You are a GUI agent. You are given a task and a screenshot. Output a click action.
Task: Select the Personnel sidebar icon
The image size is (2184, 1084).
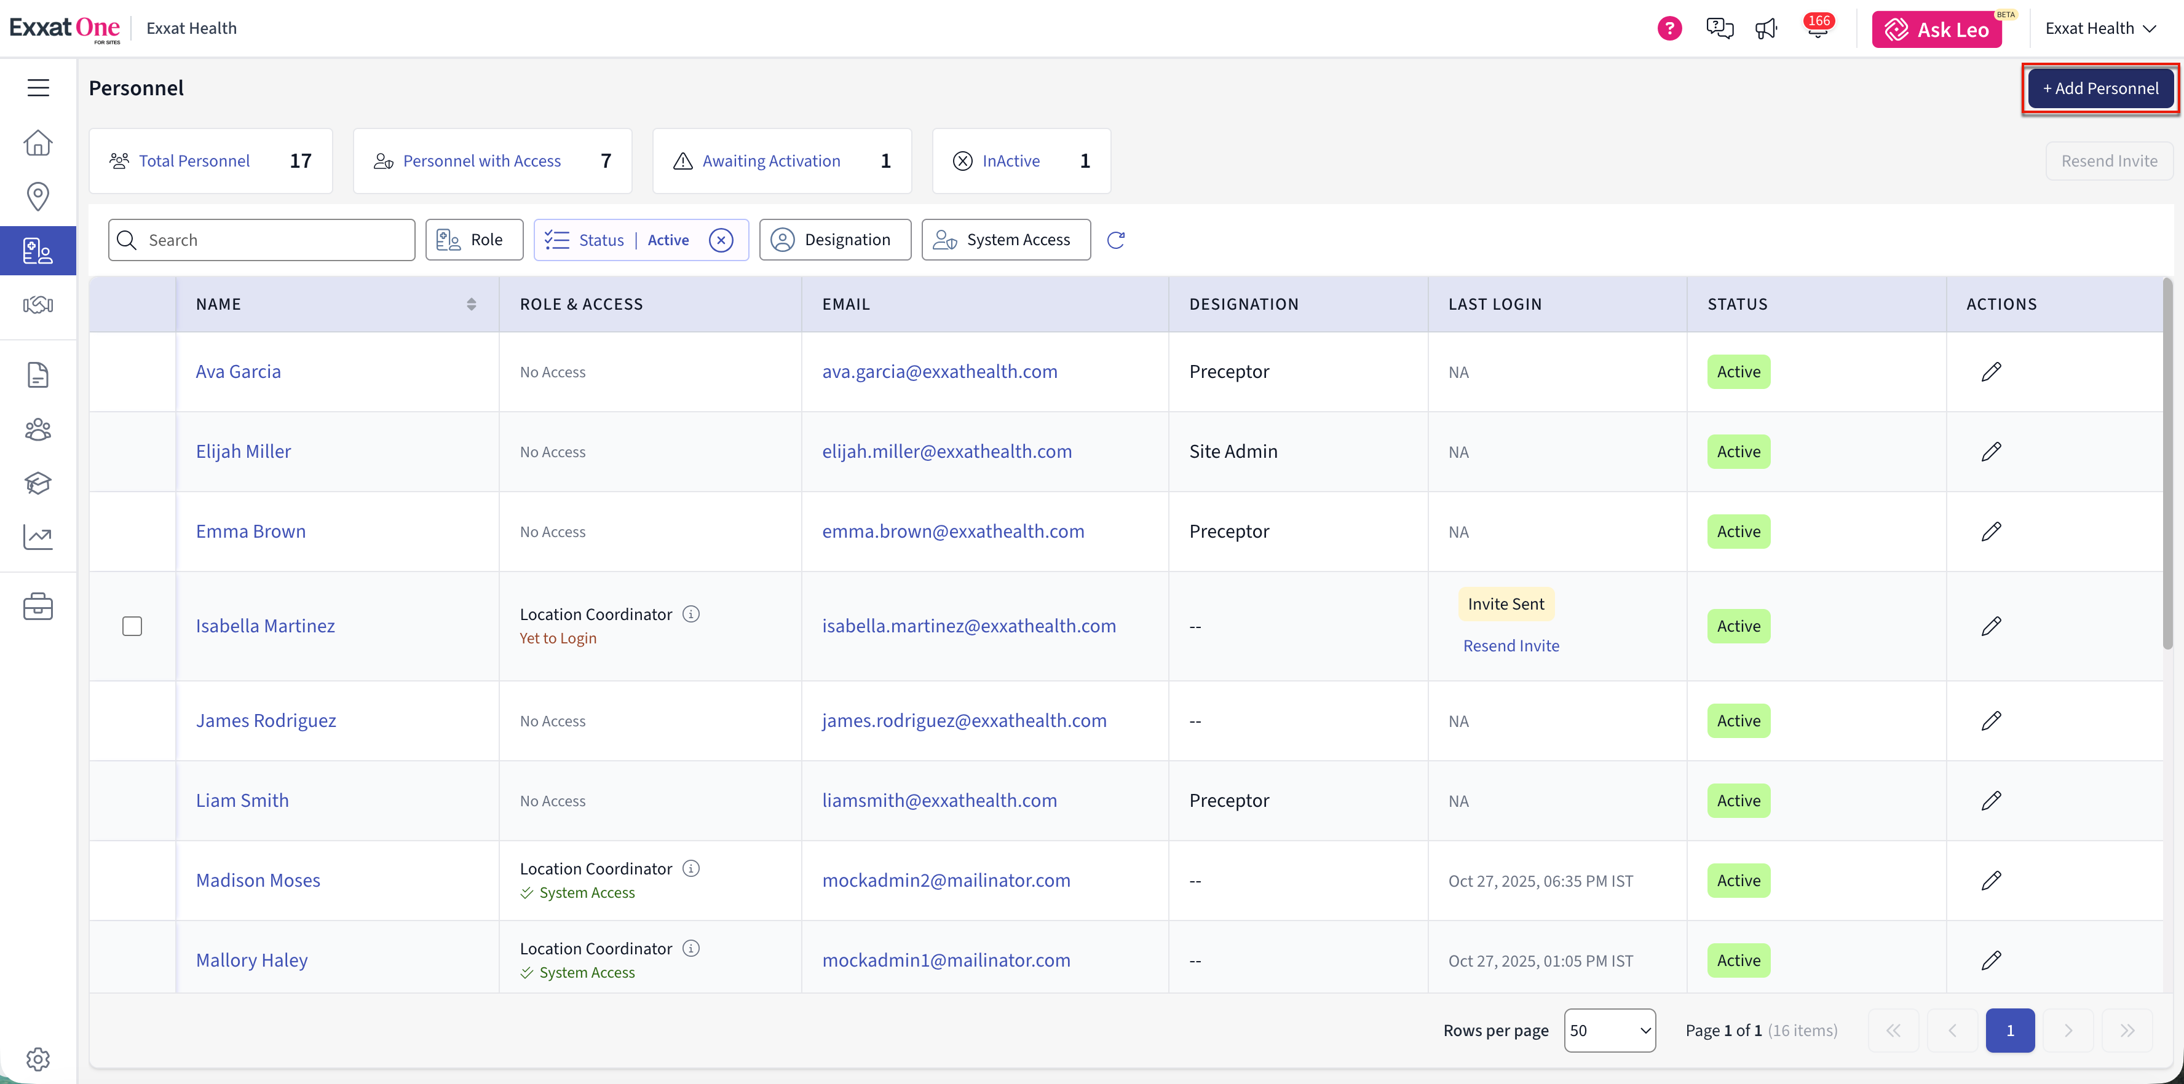point(38,251)
